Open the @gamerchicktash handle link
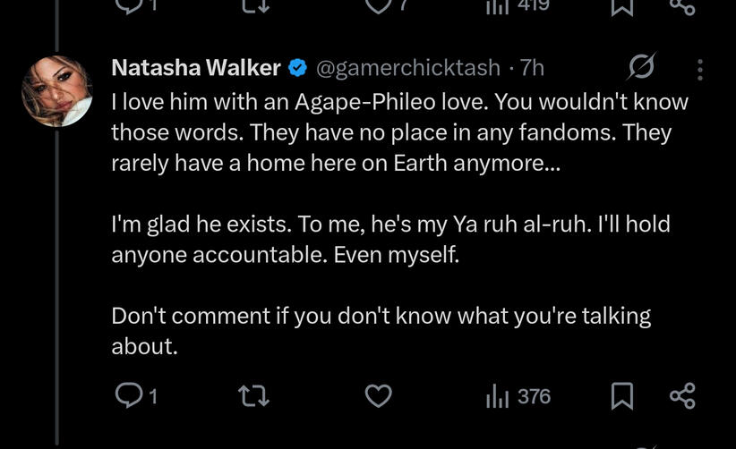The image size is (736, 449). 408,68
